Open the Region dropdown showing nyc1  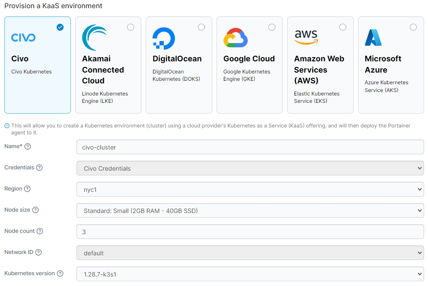(250, 189)
